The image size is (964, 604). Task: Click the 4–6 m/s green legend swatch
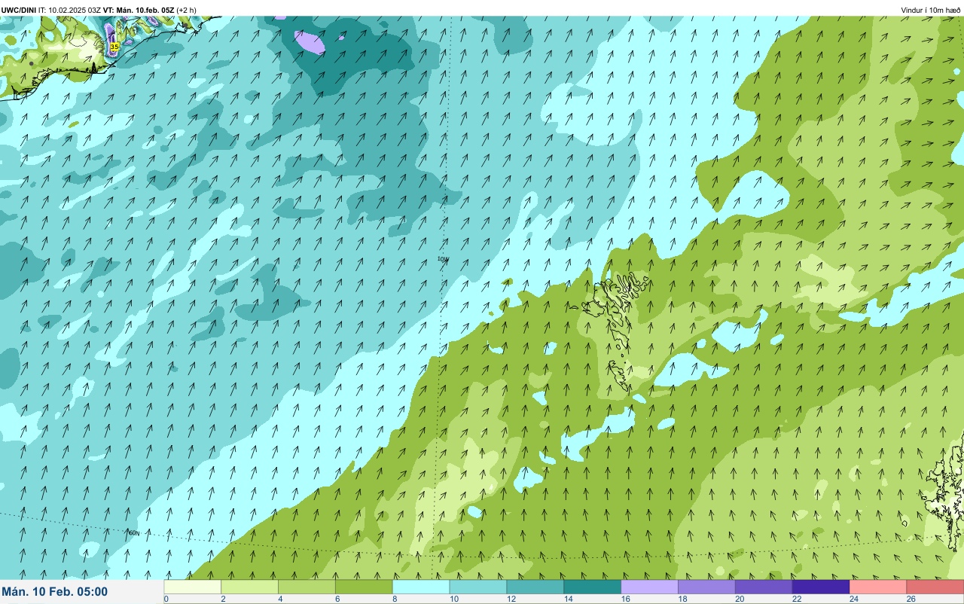pos(307,587)
